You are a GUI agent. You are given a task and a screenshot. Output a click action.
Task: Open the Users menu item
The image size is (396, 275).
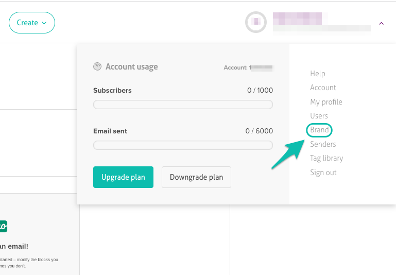click(319, 116)
